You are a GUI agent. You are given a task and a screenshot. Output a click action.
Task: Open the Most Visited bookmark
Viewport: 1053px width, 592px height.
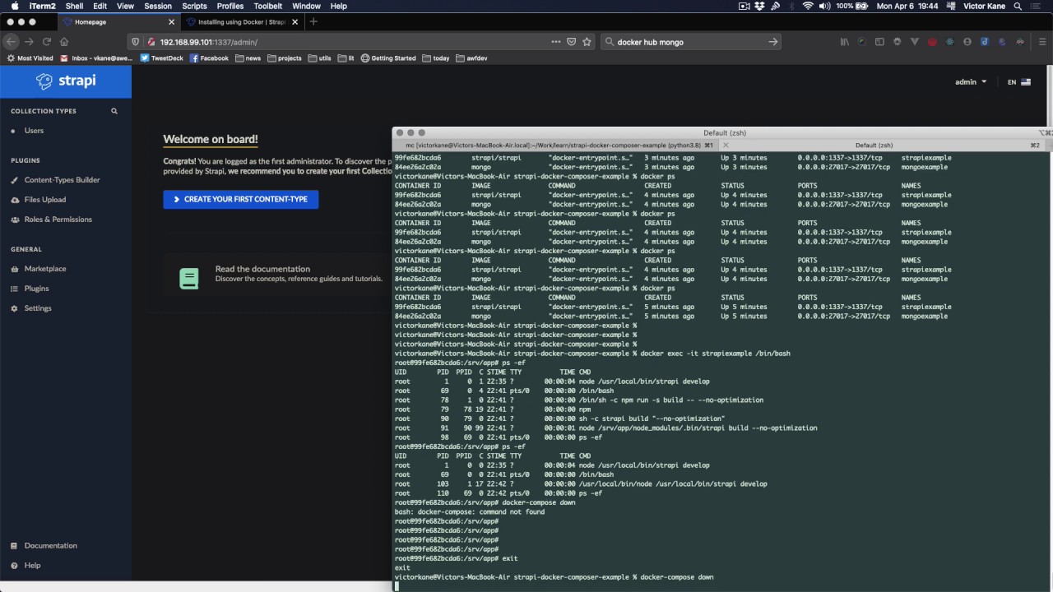[x=30, y=58]
